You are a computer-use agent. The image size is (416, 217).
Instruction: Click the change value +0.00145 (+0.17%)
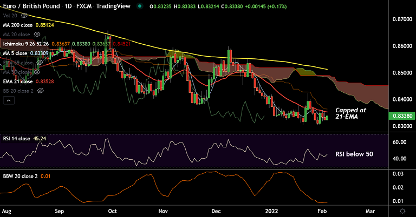[266, 6]
